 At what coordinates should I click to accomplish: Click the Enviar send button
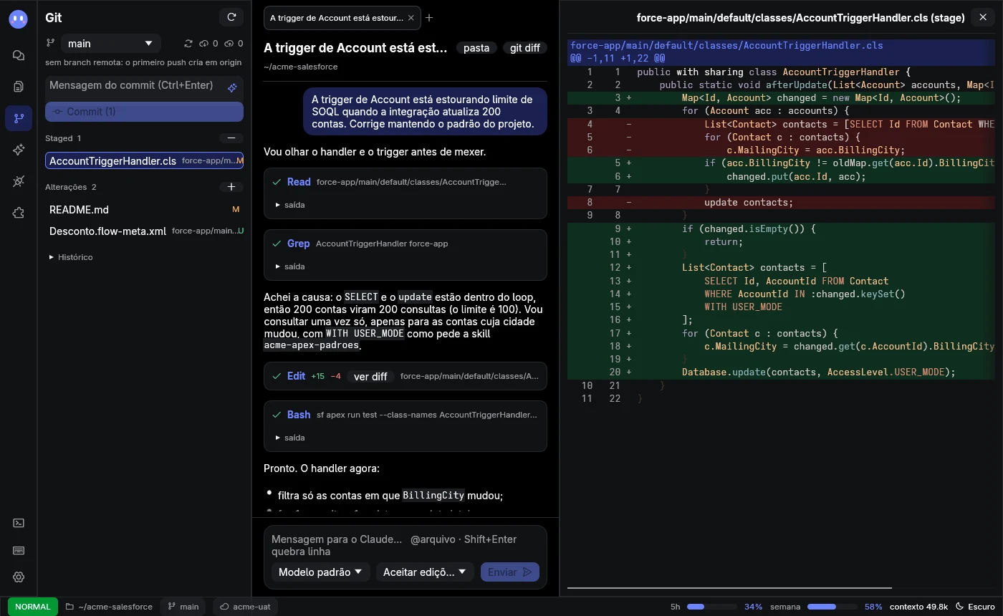pos(510,572)
